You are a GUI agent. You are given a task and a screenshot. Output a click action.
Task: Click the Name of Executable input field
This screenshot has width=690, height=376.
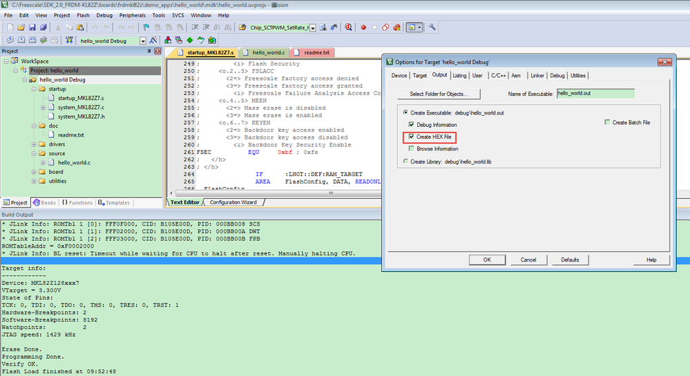coord(595,93)
